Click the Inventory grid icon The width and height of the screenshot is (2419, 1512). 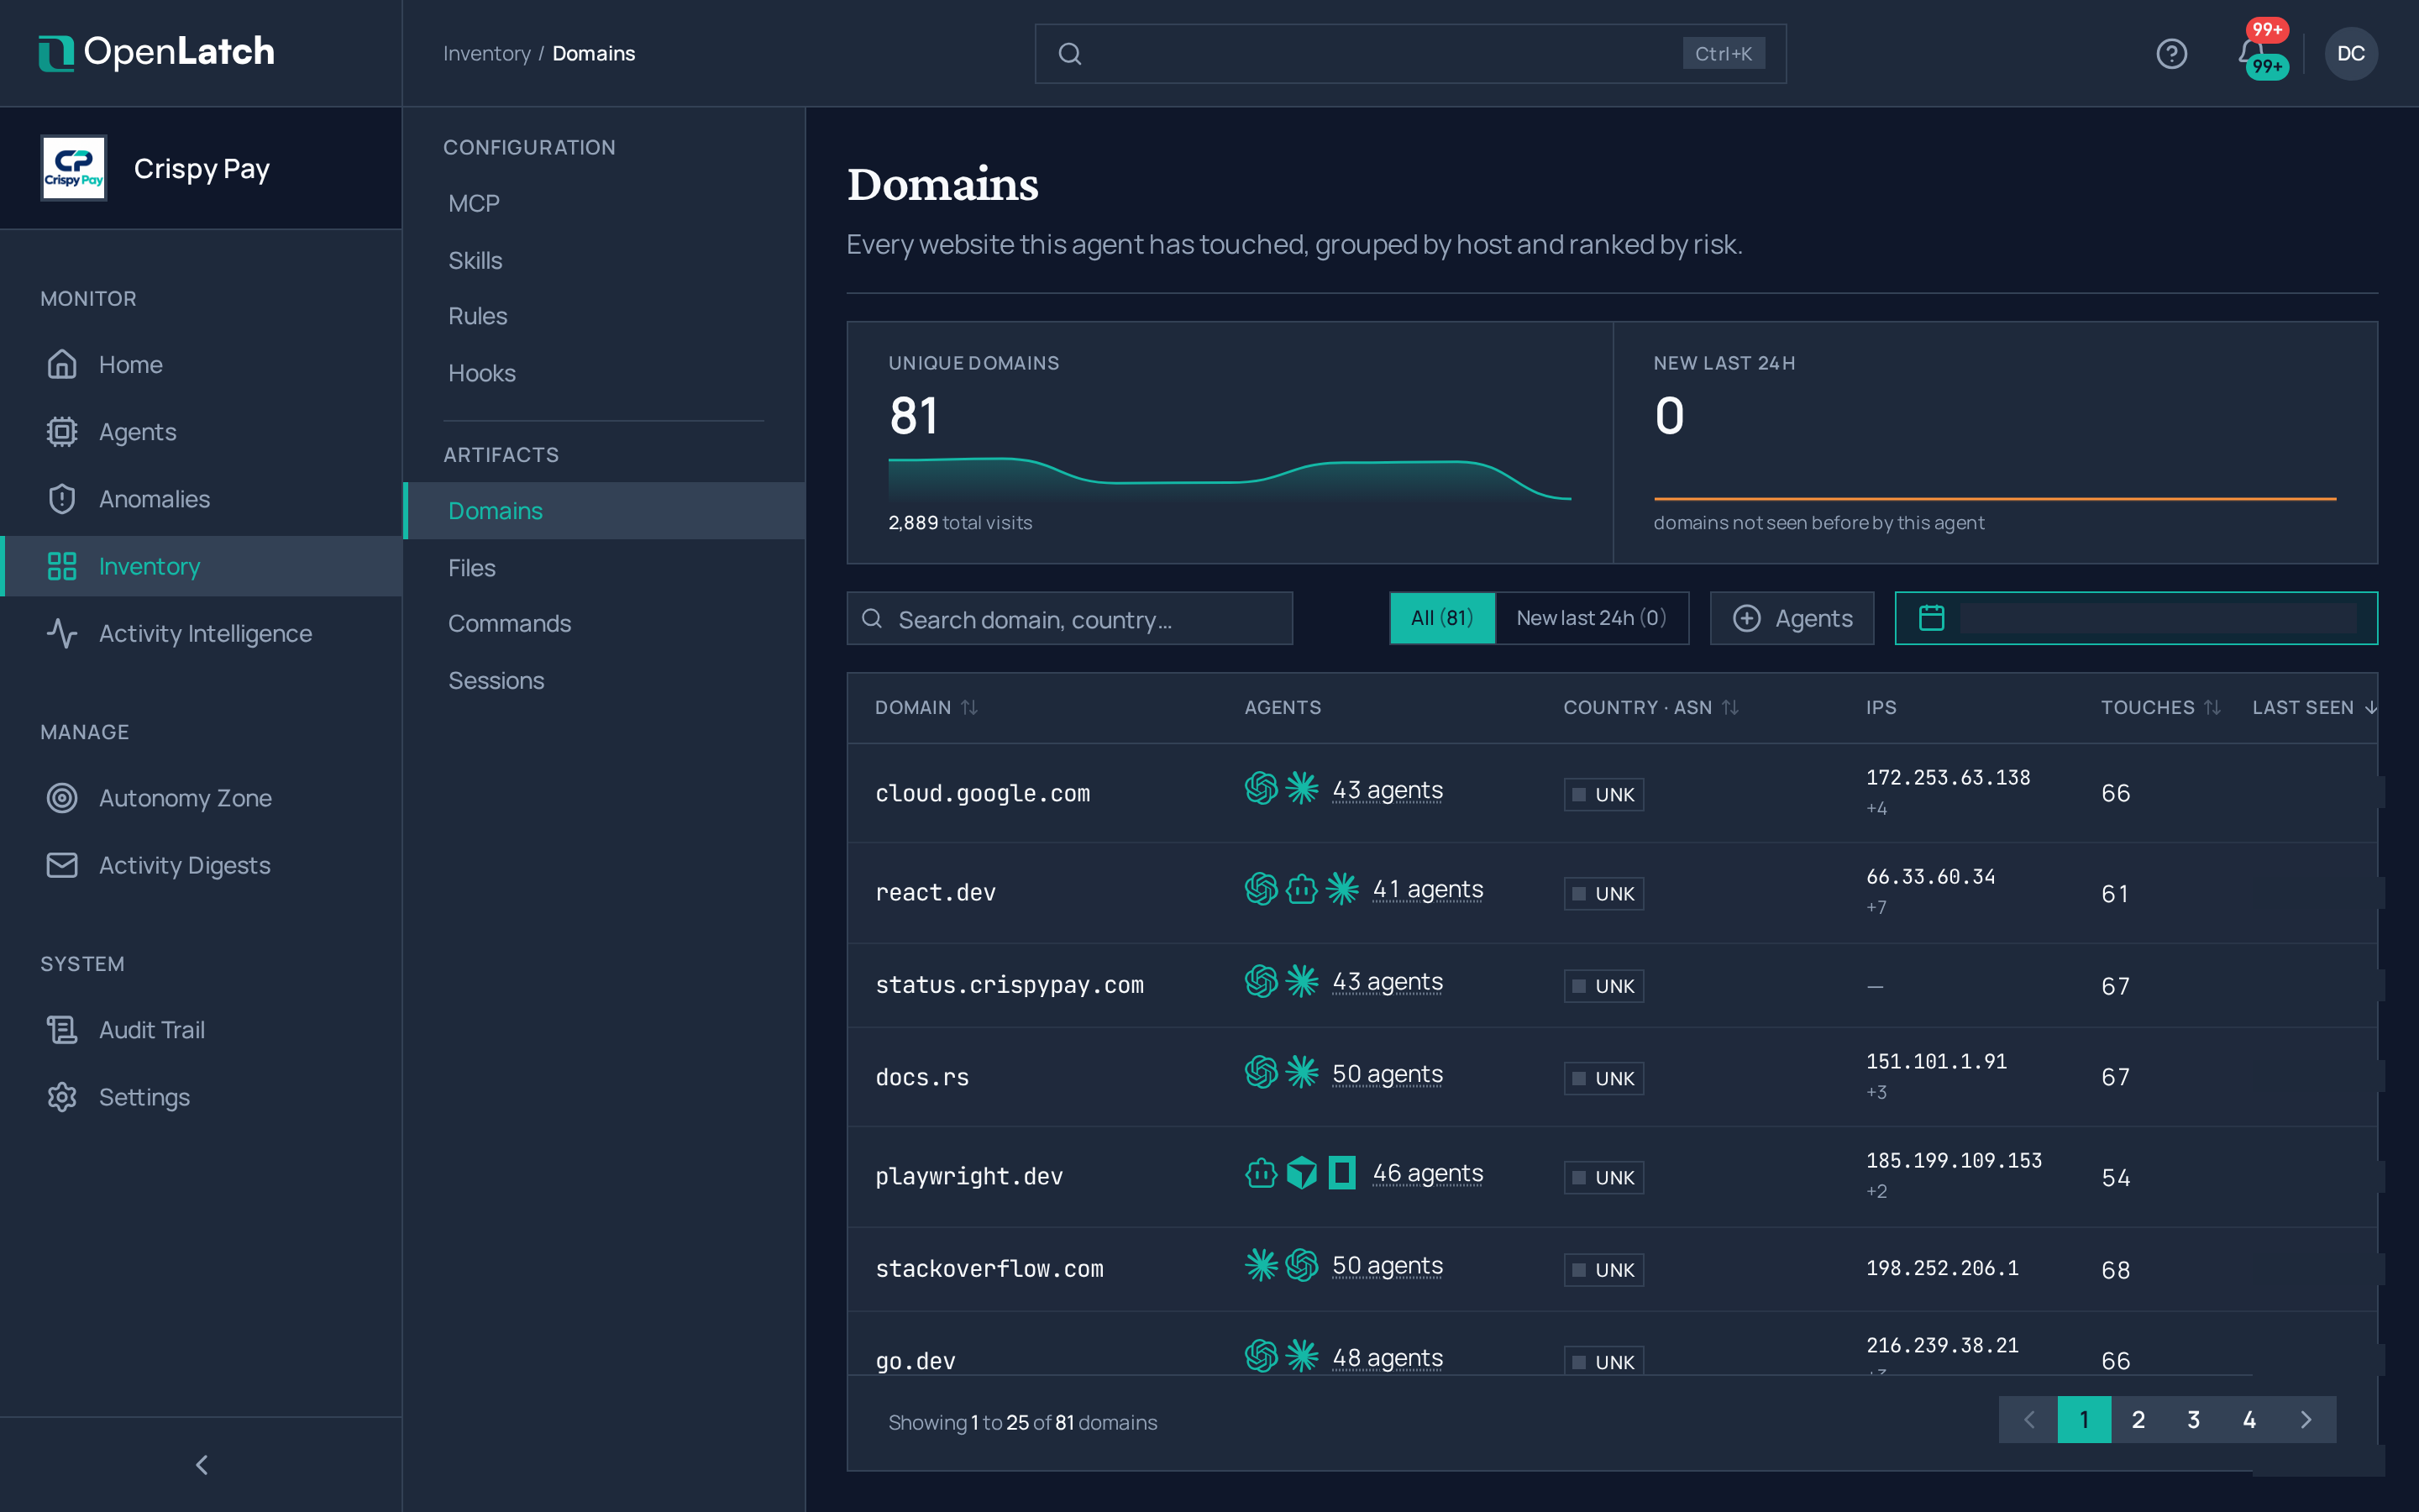(x=62, y=566)
